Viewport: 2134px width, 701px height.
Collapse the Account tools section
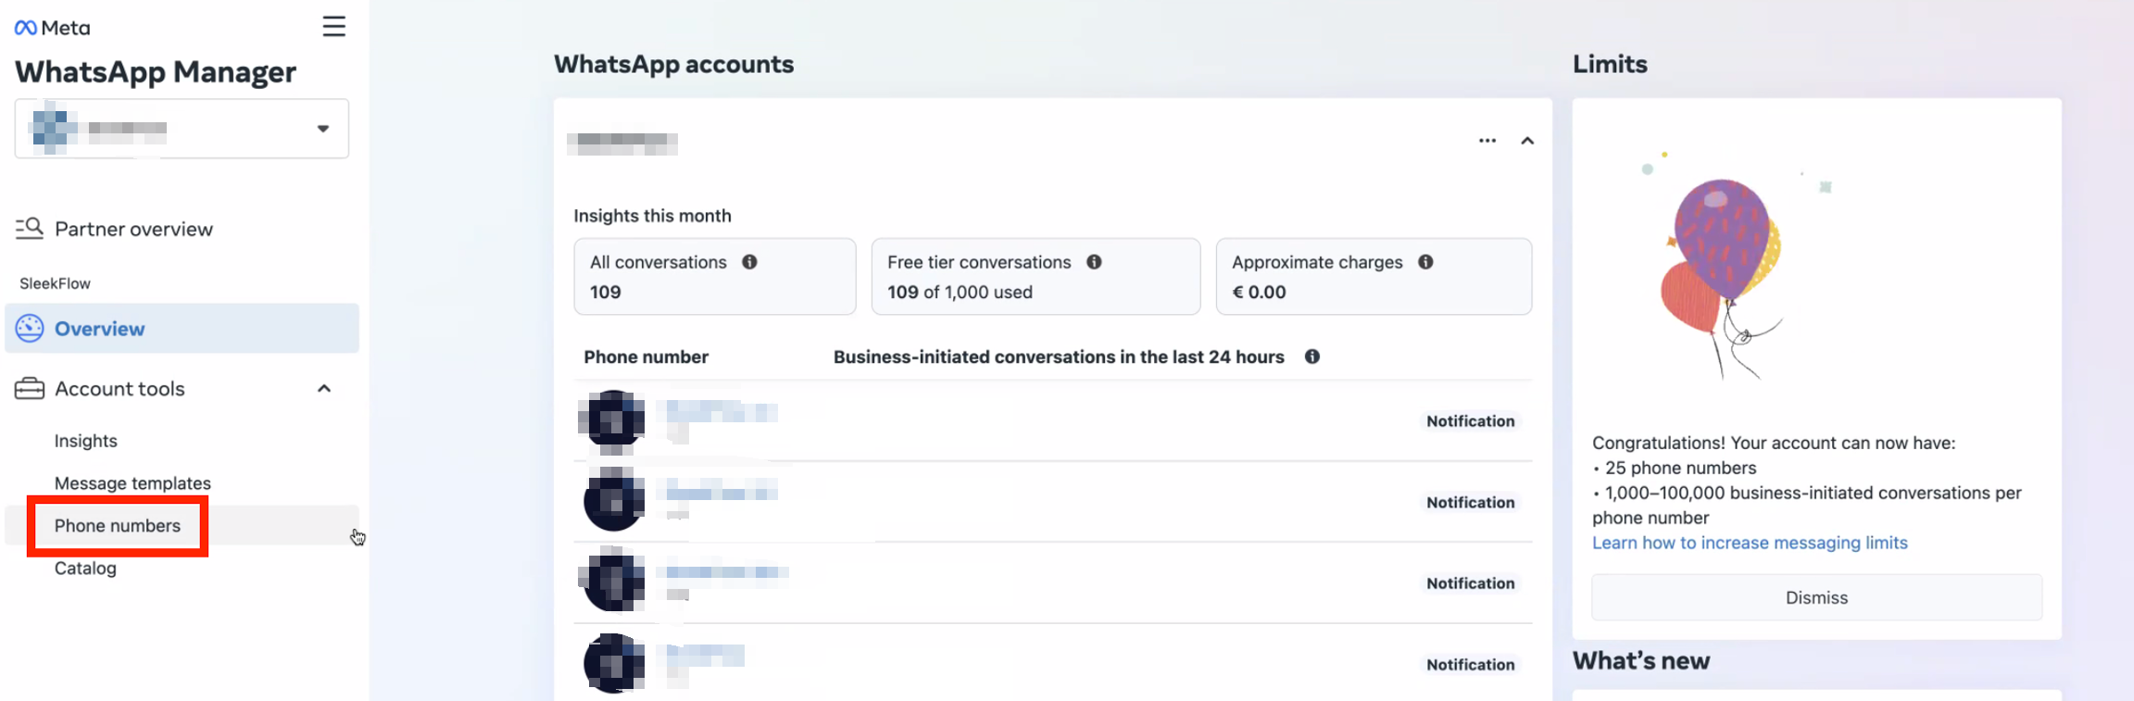(x=324, y=389)
